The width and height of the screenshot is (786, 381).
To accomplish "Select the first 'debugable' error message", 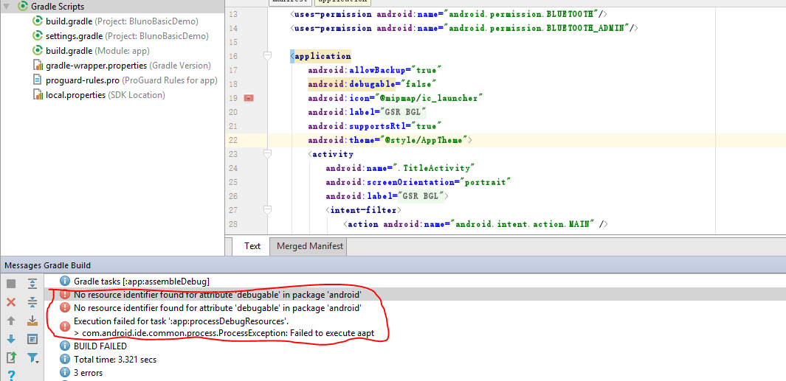I will 217,295.
